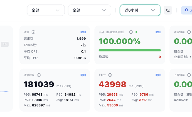This screenshot has height=117, width=192.
Task: Click request count value 1,999
Action: point(81,39)
